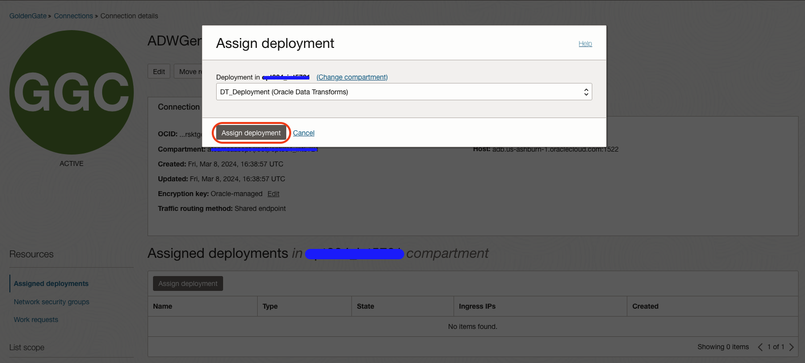
Task: Navigate to GoldenGate breadcrumb
Action: point(28,16)
